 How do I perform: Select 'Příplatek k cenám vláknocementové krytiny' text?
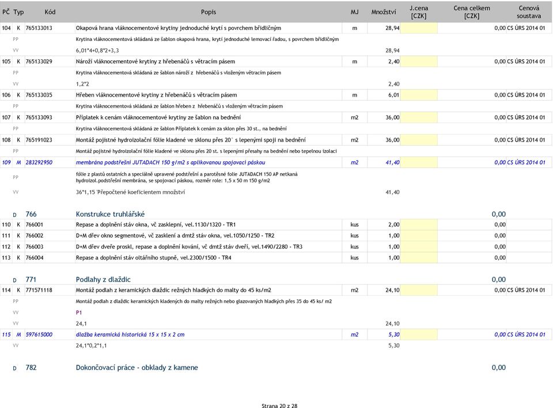158,117
